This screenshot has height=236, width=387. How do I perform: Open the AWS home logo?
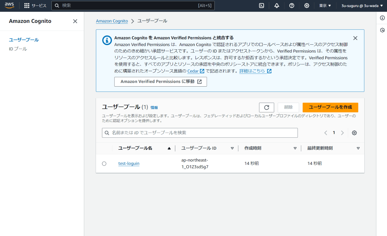[9, 6]
